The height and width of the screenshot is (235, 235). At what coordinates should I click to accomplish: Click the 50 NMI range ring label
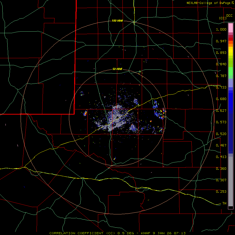pos(117,69)
